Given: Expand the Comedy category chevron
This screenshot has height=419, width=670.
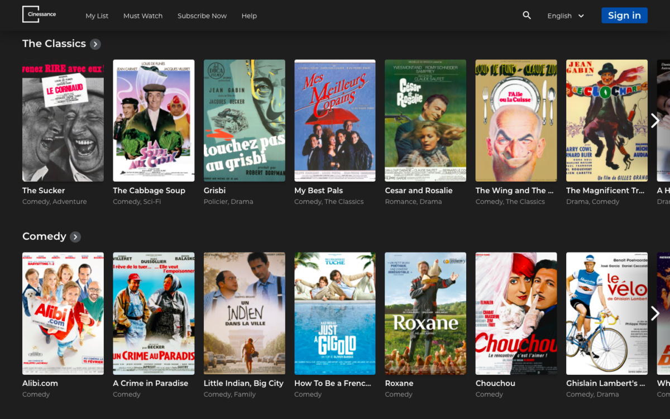Looking at the screenshot, I should [x=75, y=237].
